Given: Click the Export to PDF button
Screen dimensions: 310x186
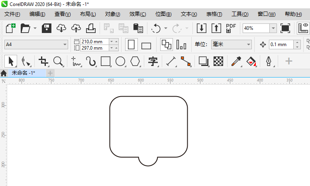Looking at the screenshot, I should pos(231,28).
